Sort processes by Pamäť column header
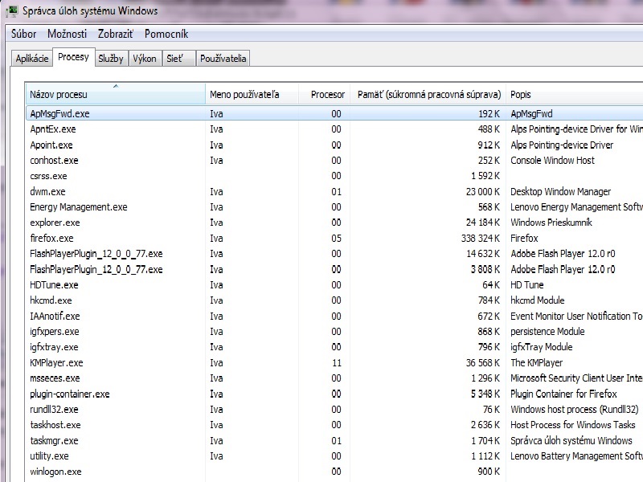This screenshot has height=482, width=643. (x=429, y=95)
